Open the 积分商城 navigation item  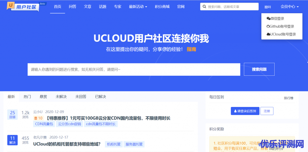(162, 7)
